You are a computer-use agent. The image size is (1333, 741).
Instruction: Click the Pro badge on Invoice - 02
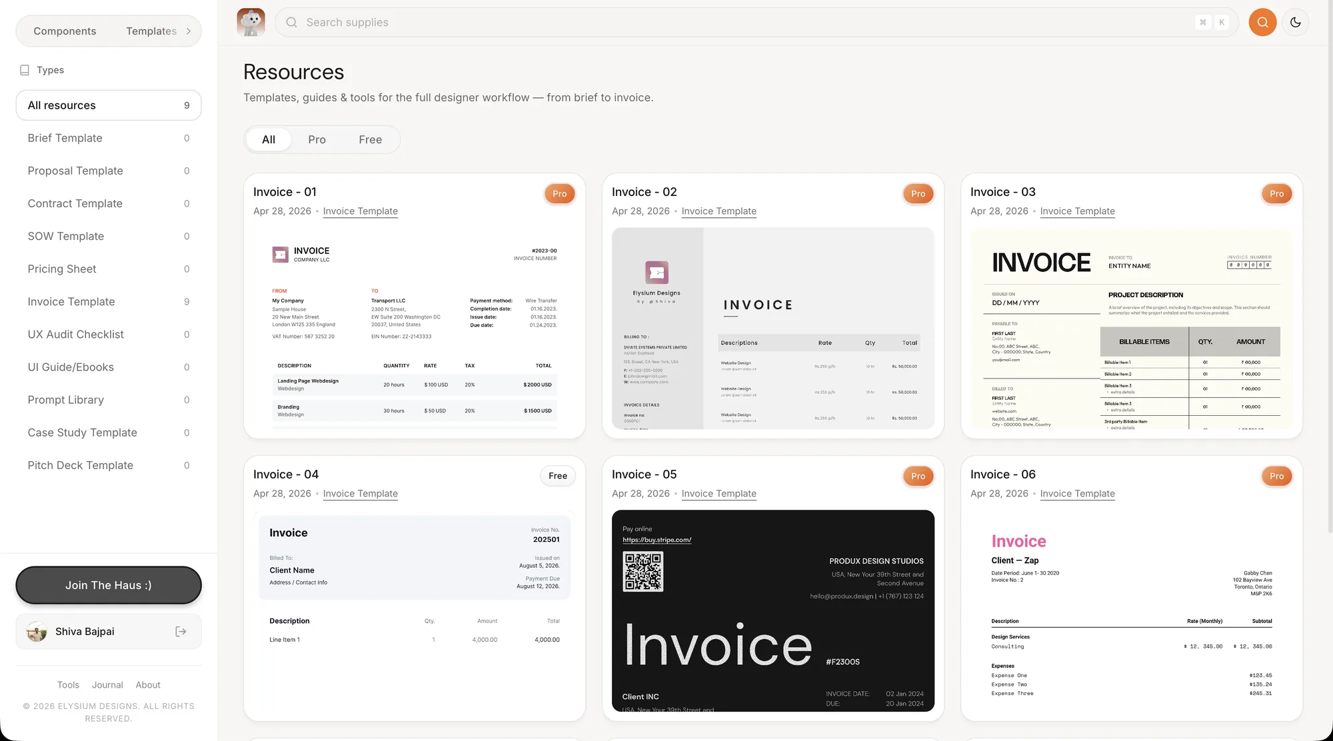[x=918, y=194]
